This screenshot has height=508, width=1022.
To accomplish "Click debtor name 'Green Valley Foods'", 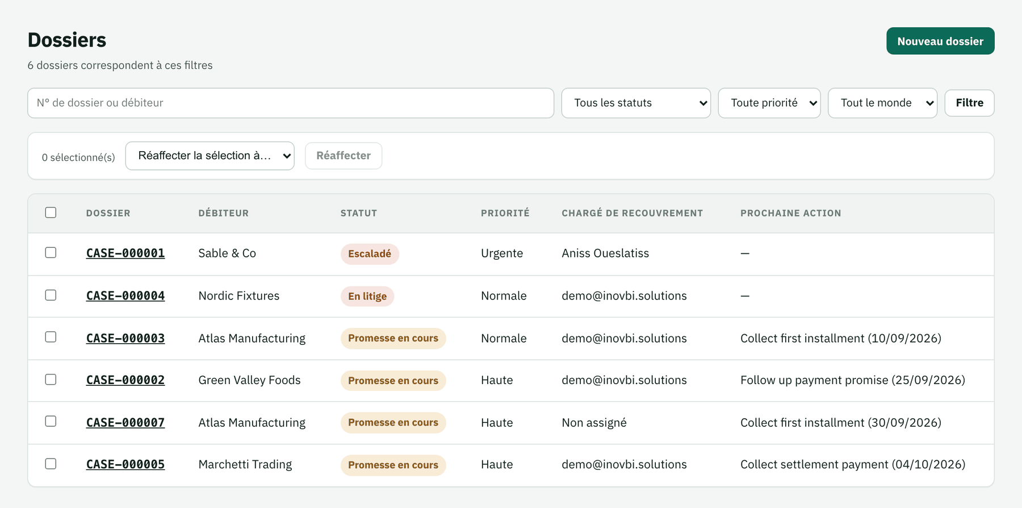I will coord(249,380).
